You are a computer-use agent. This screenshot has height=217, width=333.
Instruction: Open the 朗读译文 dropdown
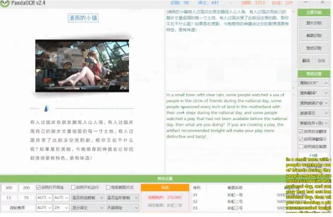[x=314, y=113]
